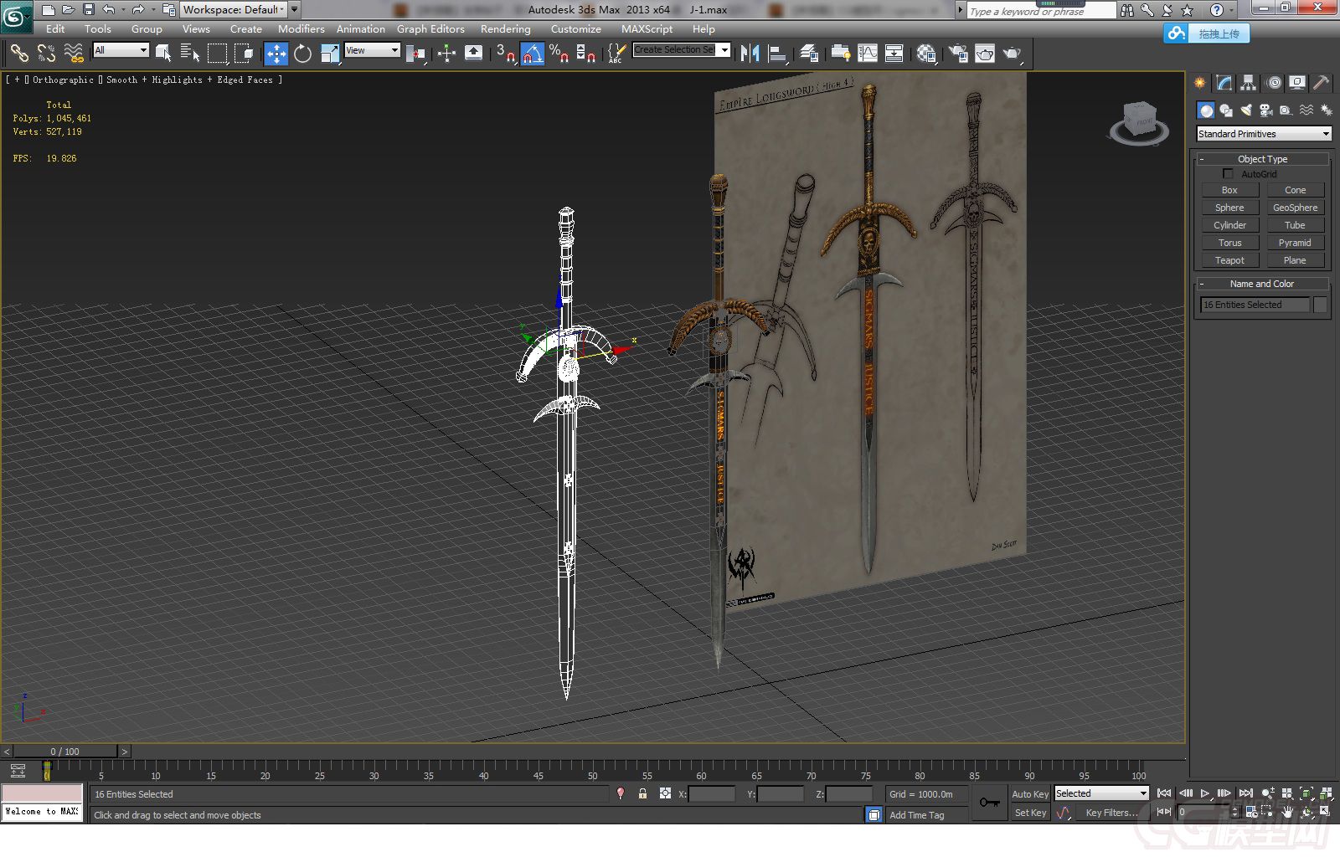Open the Rendering menu
This screenshot has height=857, width=1340.
[x=505, y=28]
